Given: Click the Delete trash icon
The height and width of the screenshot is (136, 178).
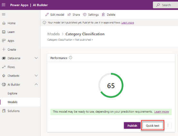Looking at the screenshot, I should coord(103,15).
